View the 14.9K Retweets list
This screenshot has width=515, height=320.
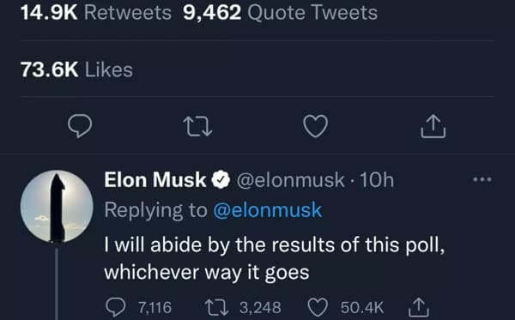(96, 13)
